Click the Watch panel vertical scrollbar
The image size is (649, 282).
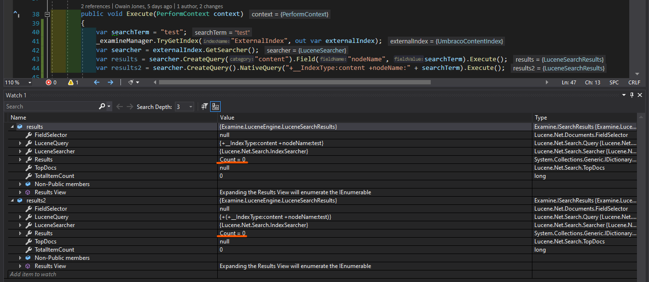640,196
